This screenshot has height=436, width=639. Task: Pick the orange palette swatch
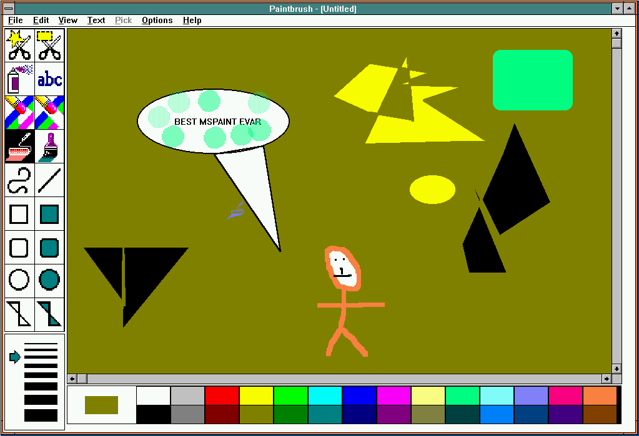tap(600, 395)
